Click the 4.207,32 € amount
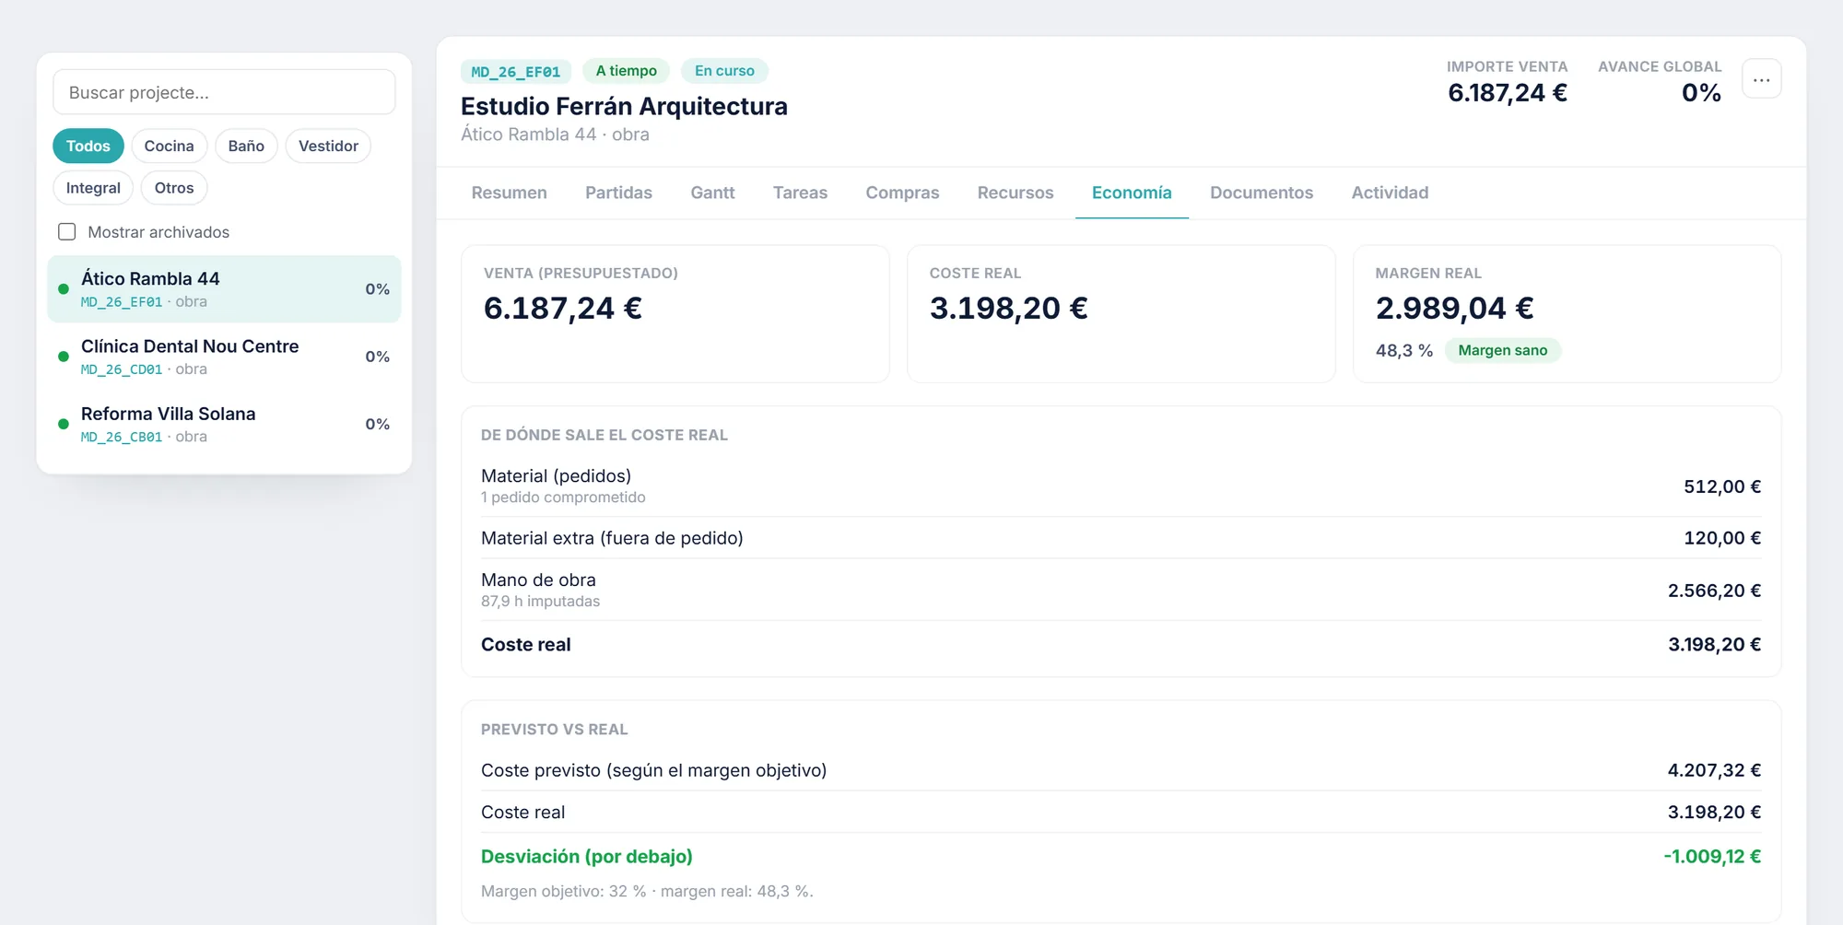Screen dimensions: 1843x925 [x=1714, y=770]
